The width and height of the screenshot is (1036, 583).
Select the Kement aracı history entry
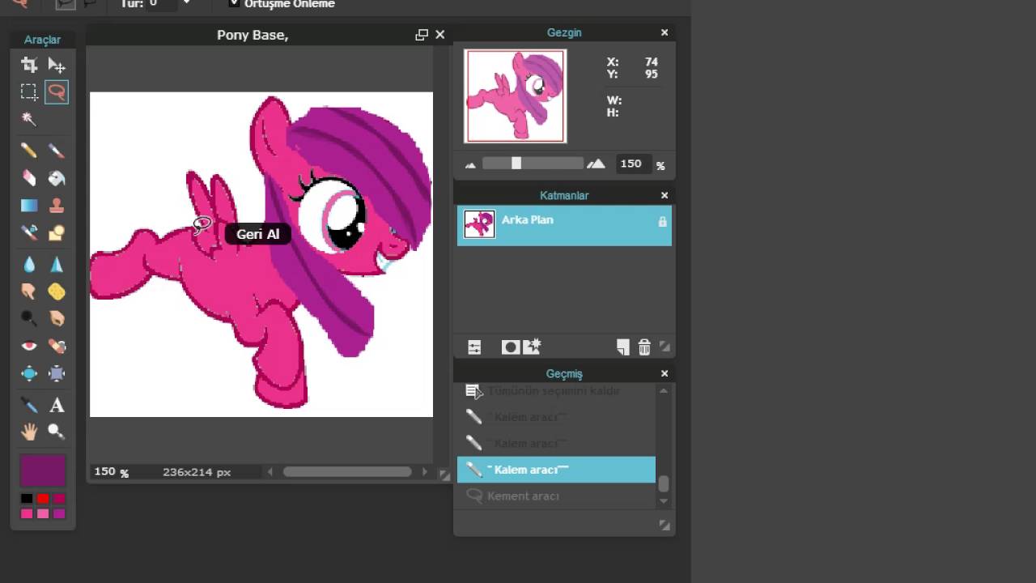[556, 496]
